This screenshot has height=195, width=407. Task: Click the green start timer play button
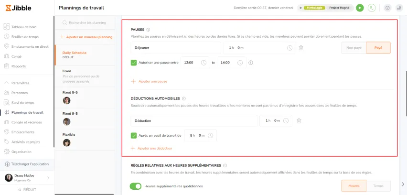tap(360, 8)
